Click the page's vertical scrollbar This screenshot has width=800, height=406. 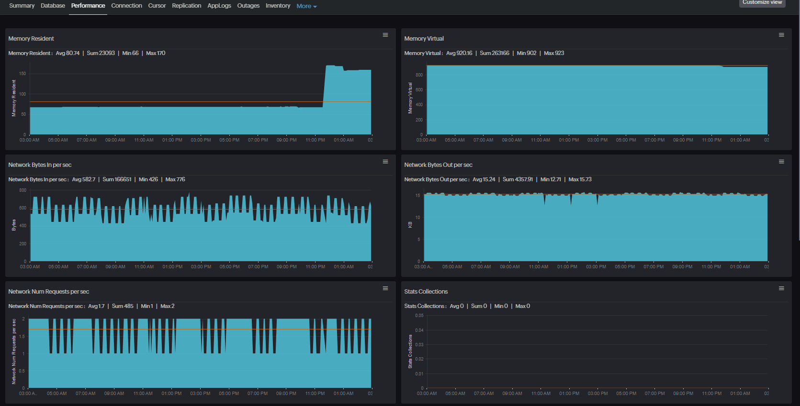coord(798,120)
